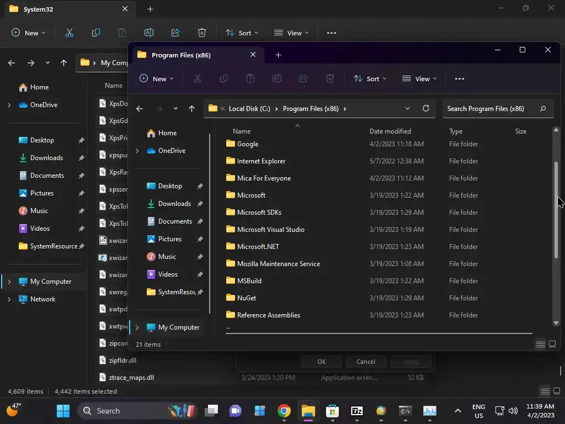Select the Microsoft Visual Studio folder

pos(270,229)
